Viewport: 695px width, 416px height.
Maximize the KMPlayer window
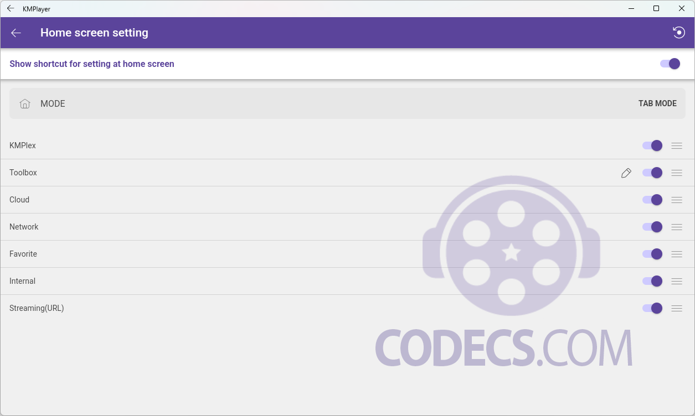click(656, 8)
